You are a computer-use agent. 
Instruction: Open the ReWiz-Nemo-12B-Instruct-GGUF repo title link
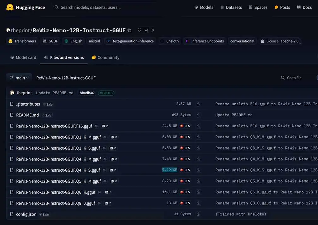coord(79,30)
